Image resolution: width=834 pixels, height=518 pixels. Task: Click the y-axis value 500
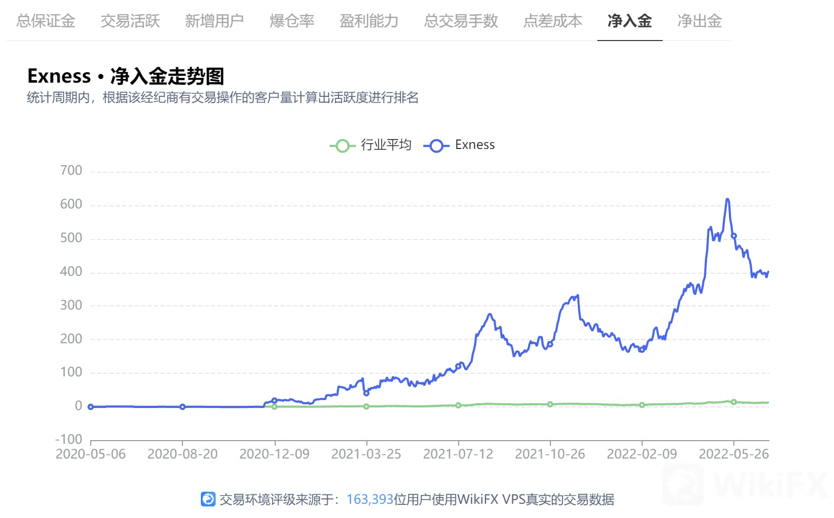(x=71, y=238)
